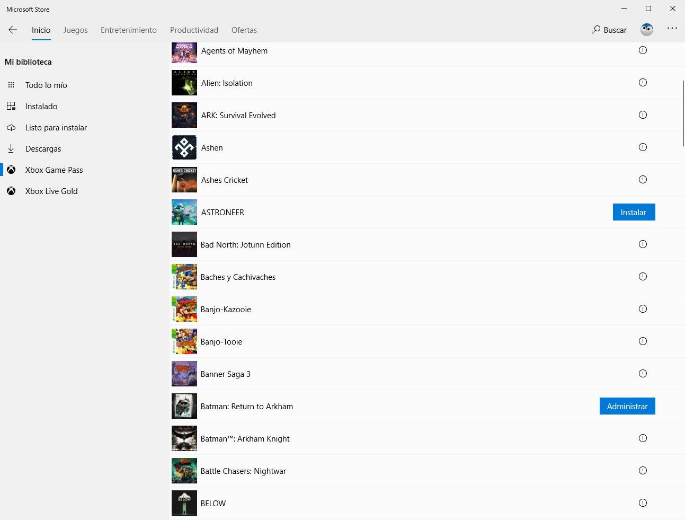The width and height of the screenshot is (685, 520).
Task: Open the ASTRONEER title text
Action: tap(223, 213)
